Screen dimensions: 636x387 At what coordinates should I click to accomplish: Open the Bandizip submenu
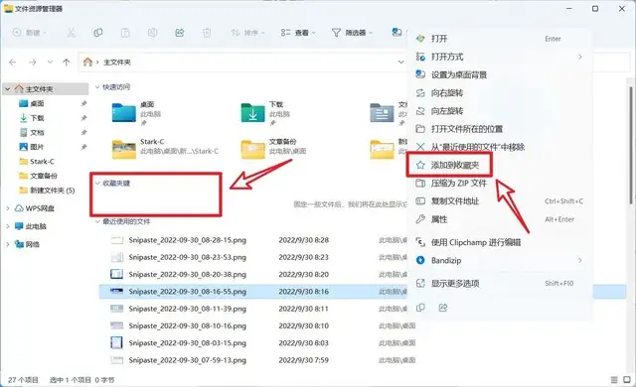click(499, 260)
